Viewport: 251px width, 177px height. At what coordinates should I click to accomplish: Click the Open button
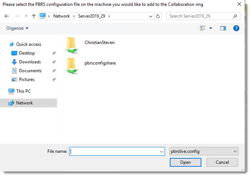[185, 162]
